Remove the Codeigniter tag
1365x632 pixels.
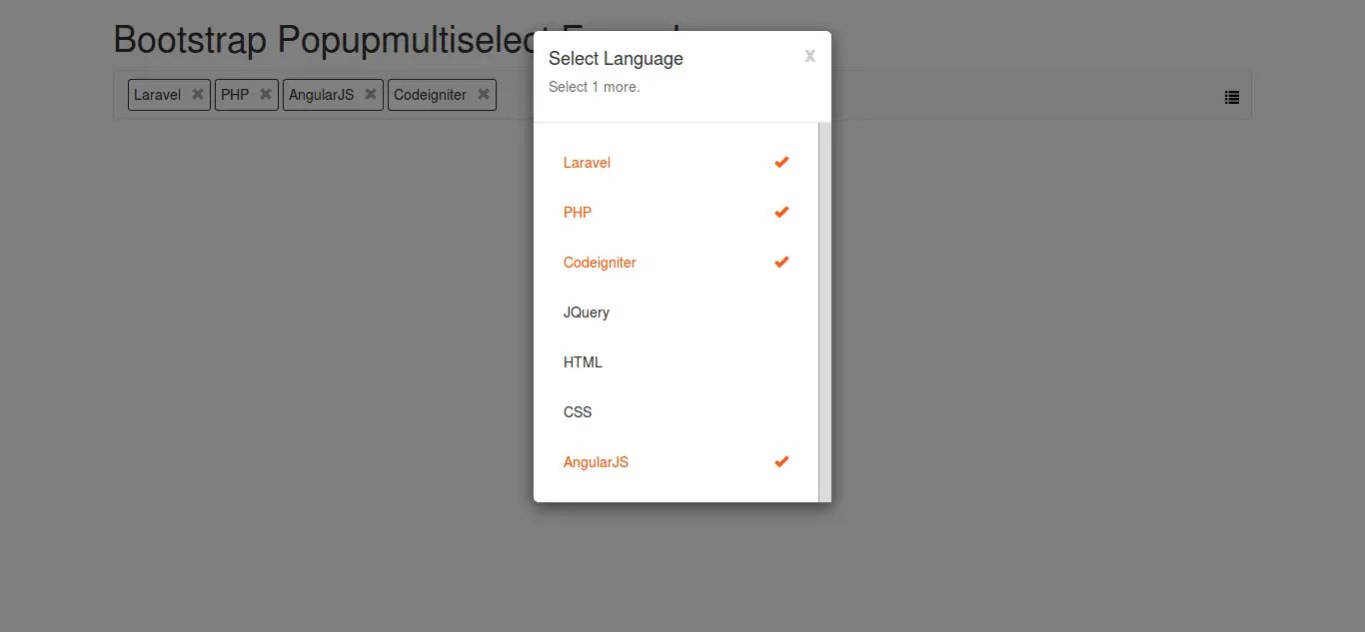click(484, 94)
